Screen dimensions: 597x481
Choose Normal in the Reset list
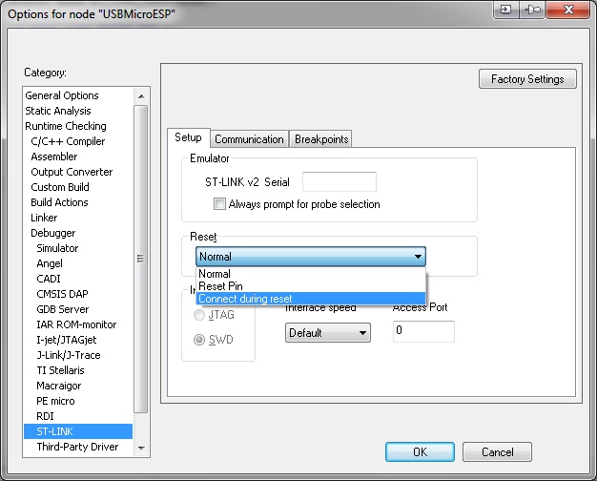pos(310,274)
